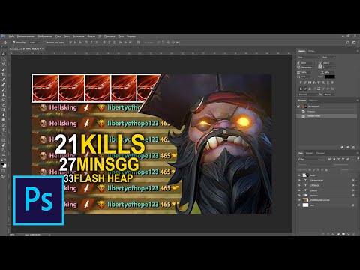Open the leading dropdown
The image size is (360, 270).
(x=329, y=63)
